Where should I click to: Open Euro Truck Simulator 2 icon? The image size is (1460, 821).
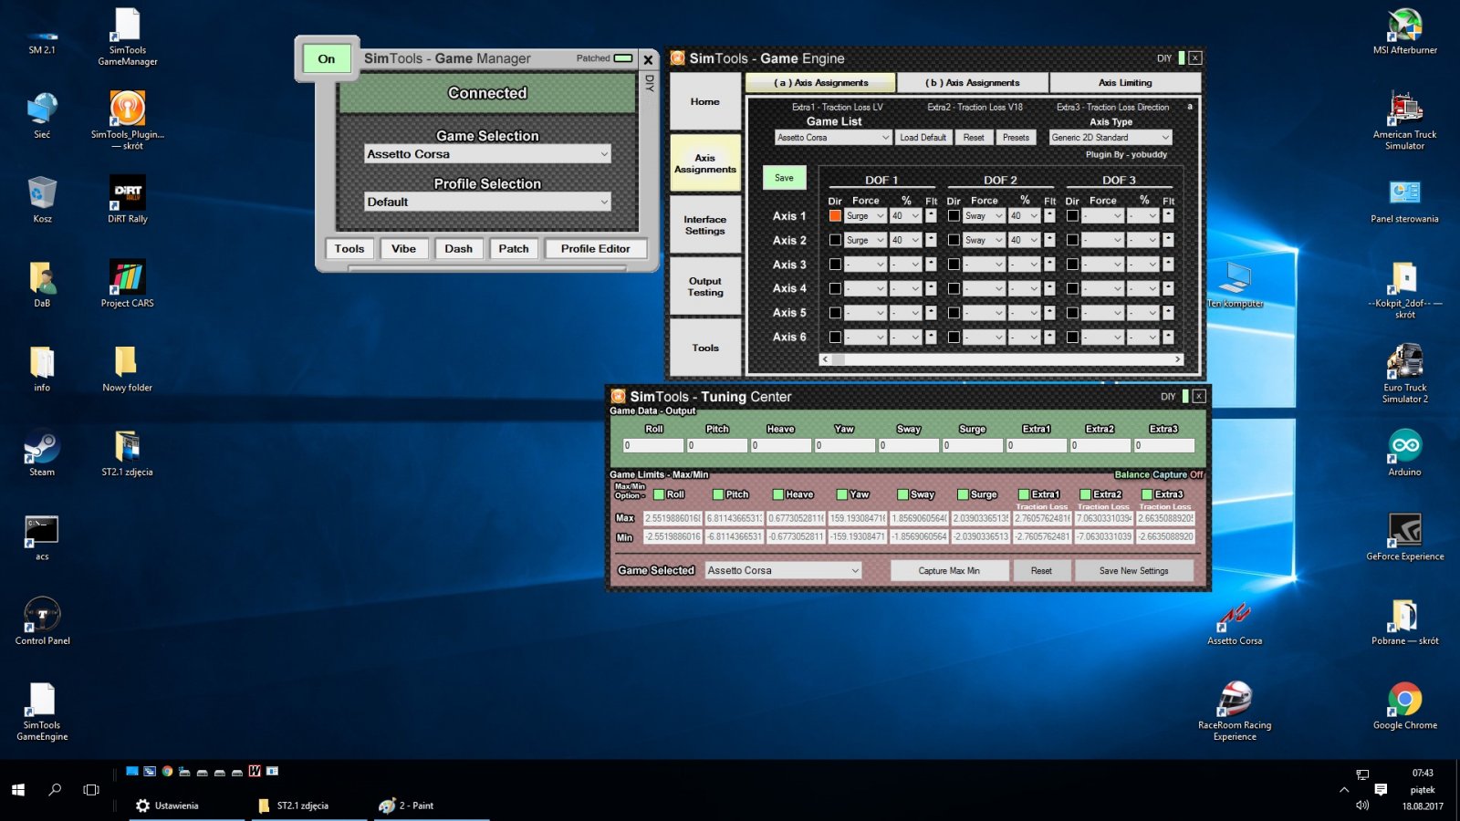(x=1404, y=373)
